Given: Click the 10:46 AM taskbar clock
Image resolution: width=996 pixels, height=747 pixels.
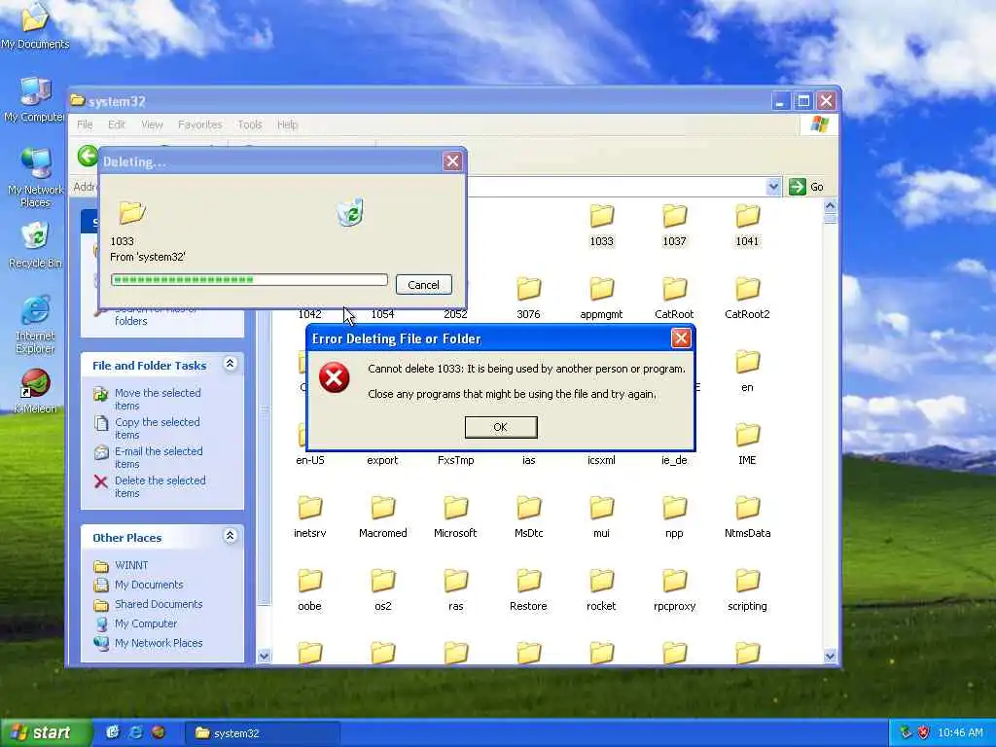Looking at the screenshot, I should [960, 733].
